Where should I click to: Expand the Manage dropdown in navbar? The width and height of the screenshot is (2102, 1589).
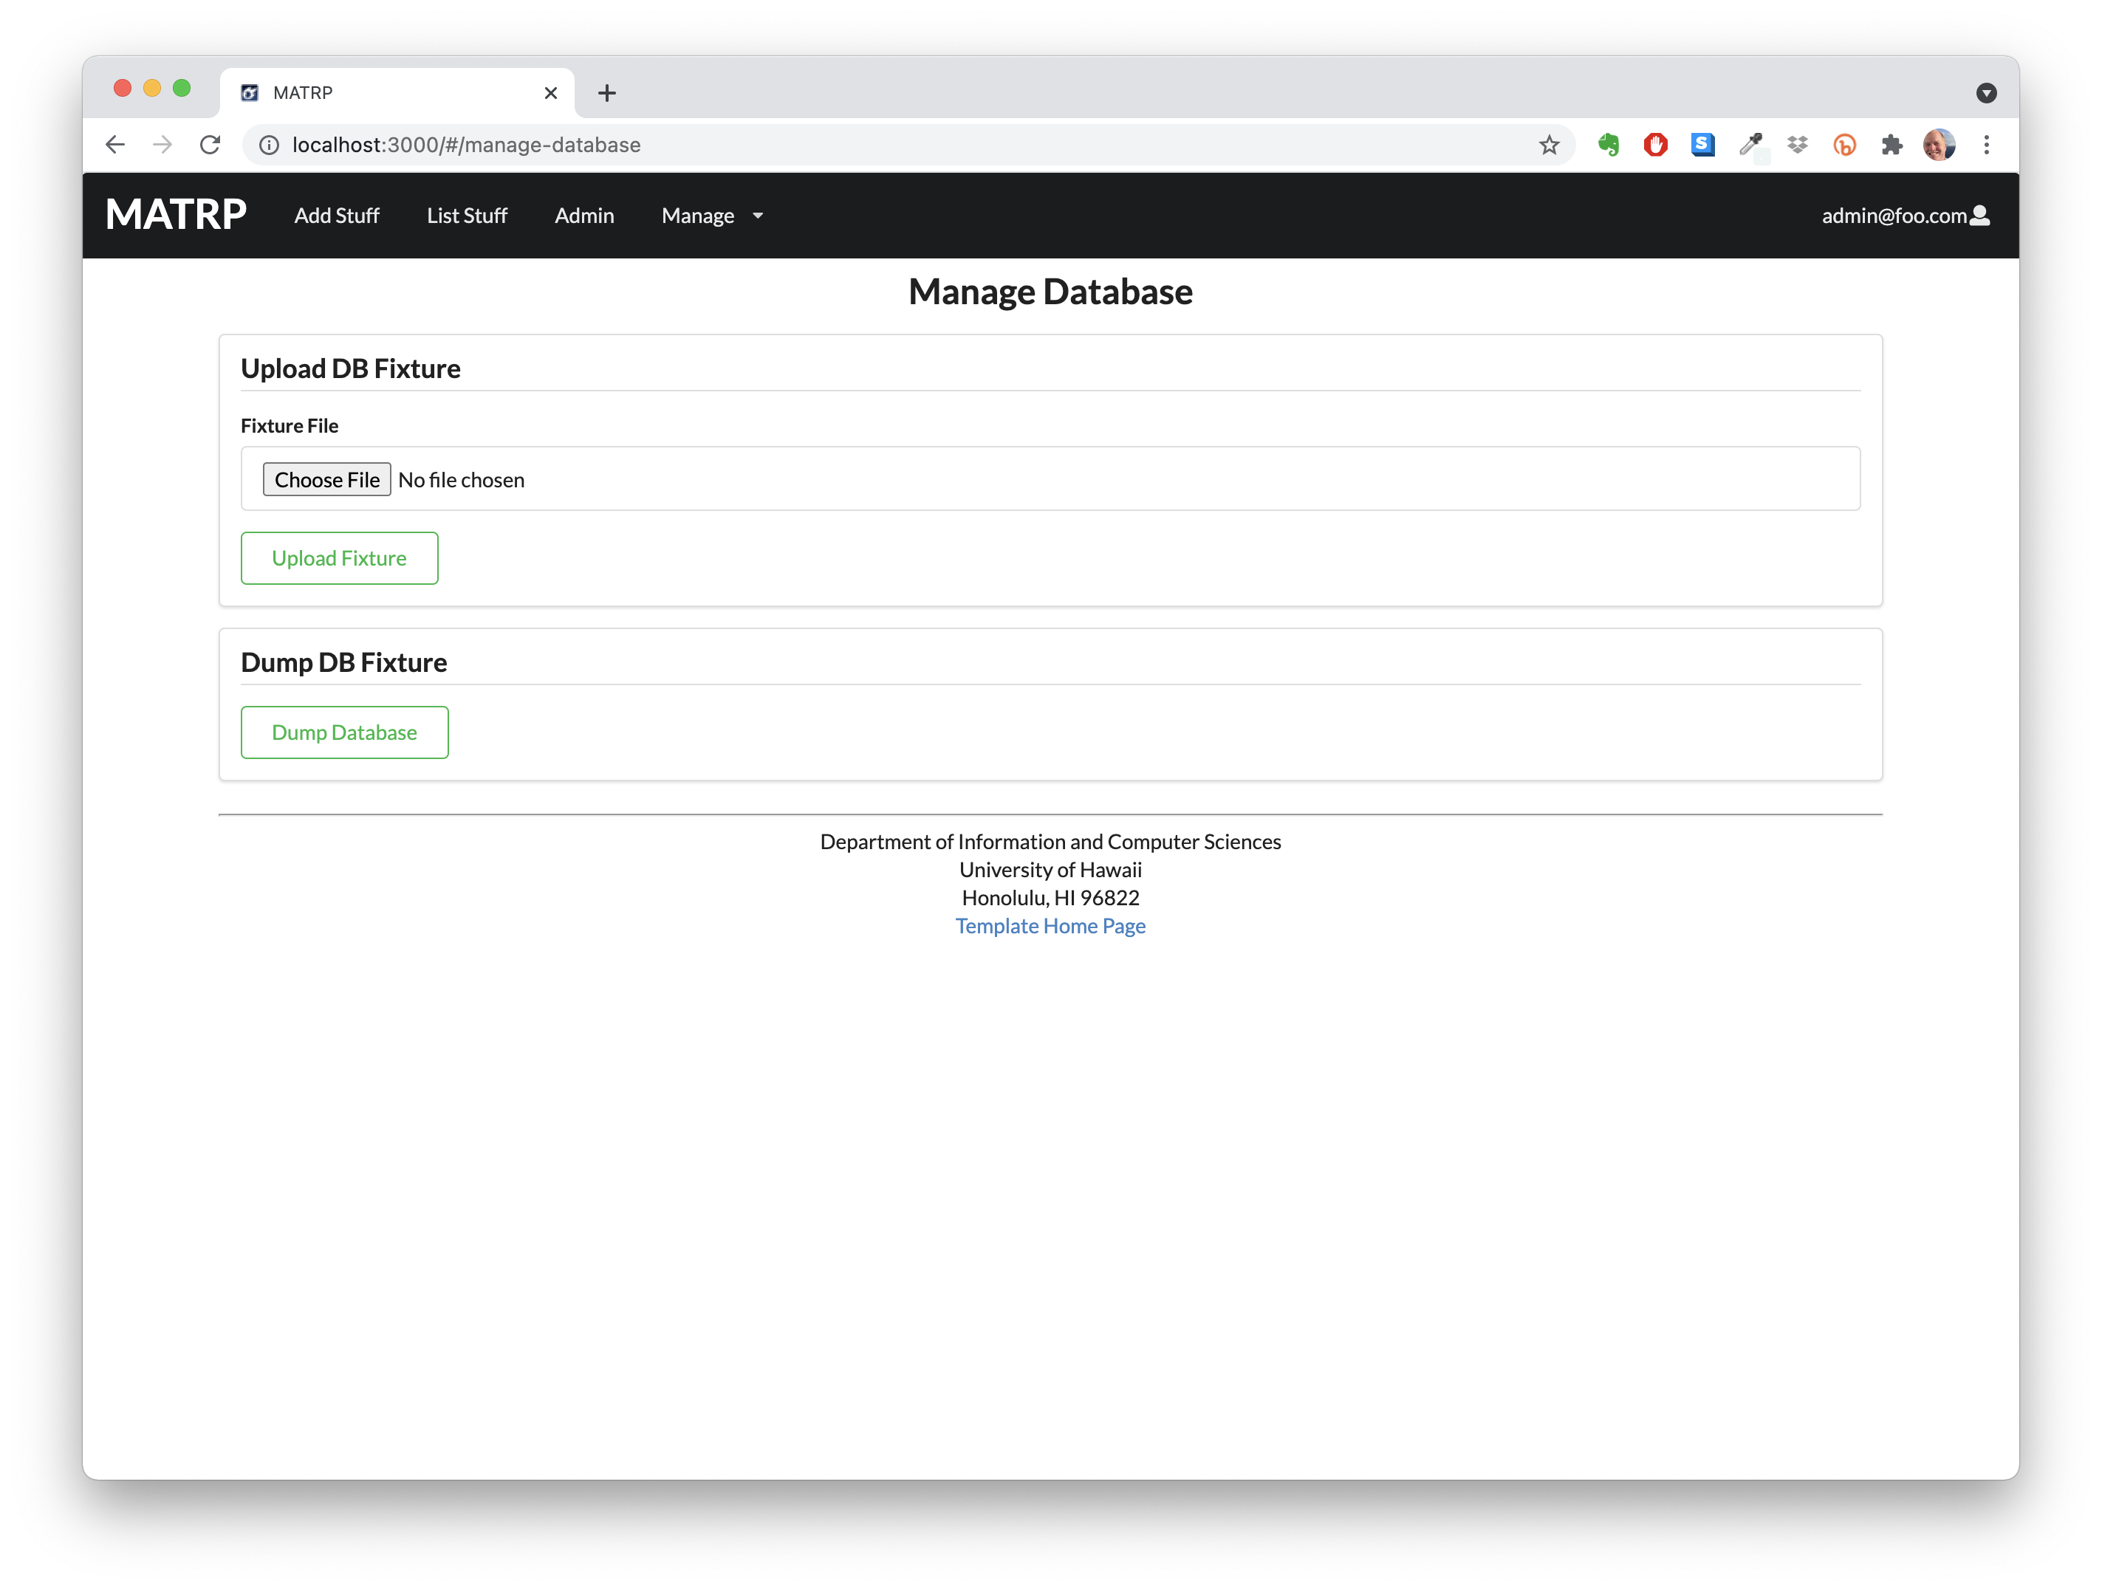[712, 216]
